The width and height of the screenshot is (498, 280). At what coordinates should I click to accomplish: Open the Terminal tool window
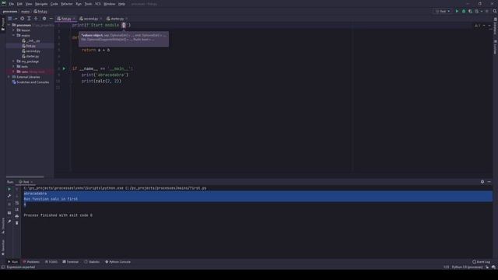point(71,262)
